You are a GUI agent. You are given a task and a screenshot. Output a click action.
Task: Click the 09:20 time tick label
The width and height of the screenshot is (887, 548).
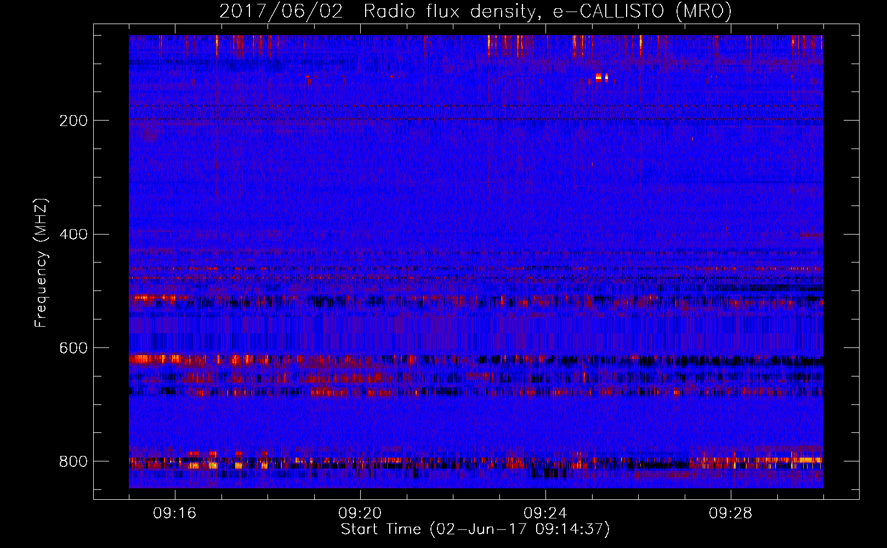[360, 513]
